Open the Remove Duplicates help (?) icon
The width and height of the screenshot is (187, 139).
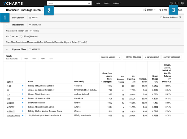[x=180, y=17]
